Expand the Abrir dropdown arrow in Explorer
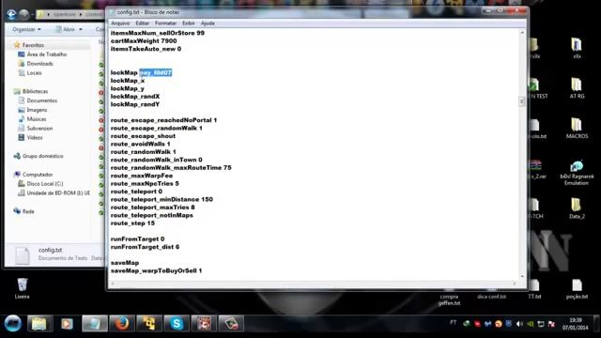This screenshot has height=338, width=601. [x=81, y=29]
